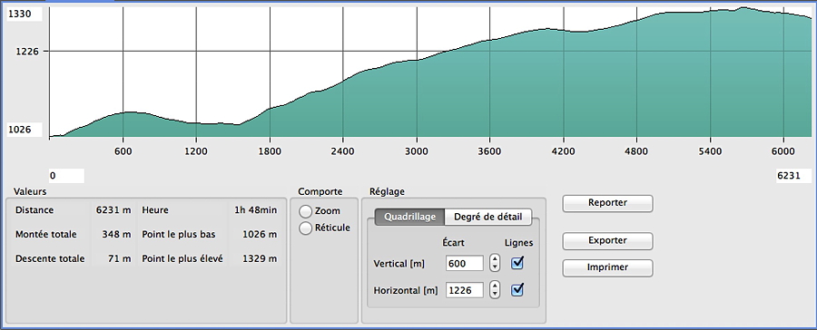This screenshot has height=330, width=817.
Task: Click the 1200 distance axis label
Action: [x=196, y=150]
